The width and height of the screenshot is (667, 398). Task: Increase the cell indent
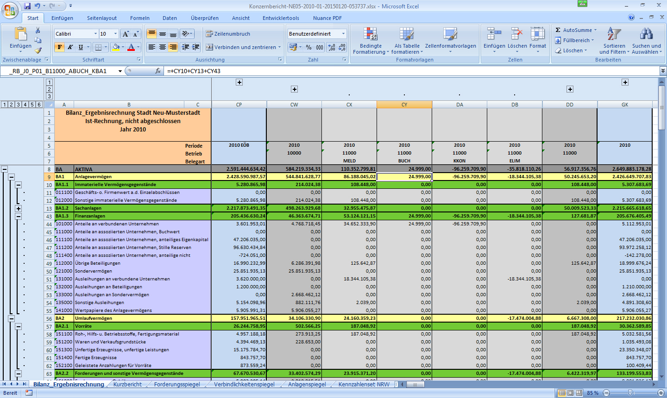[x=196, y=47]
